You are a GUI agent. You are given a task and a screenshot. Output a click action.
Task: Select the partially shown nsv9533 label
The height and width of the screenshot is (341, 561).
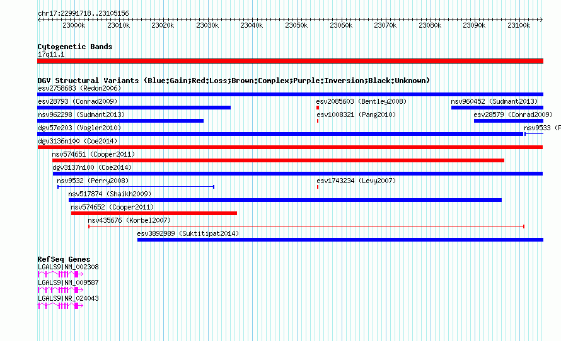coord(542,128)
